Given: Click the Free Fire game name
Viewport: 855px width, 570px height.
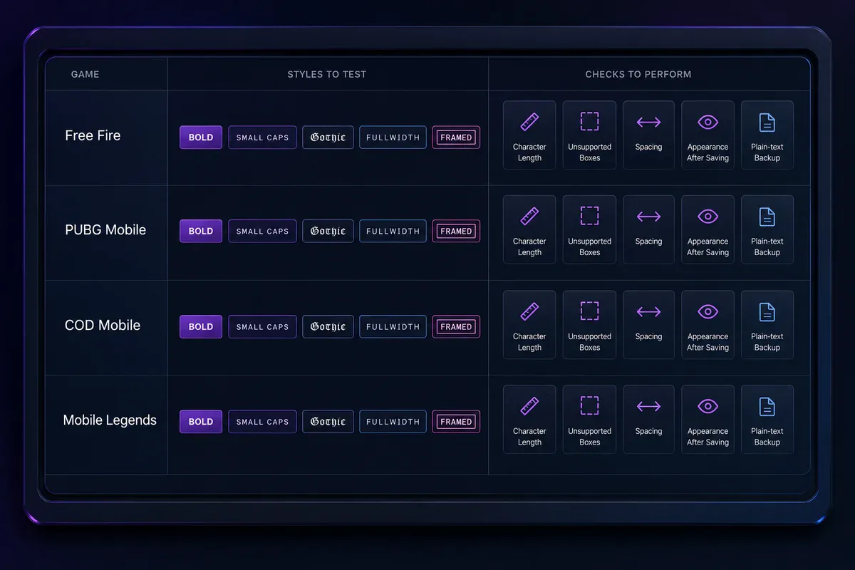Looking at the screenshot, I should coord(93,135).
